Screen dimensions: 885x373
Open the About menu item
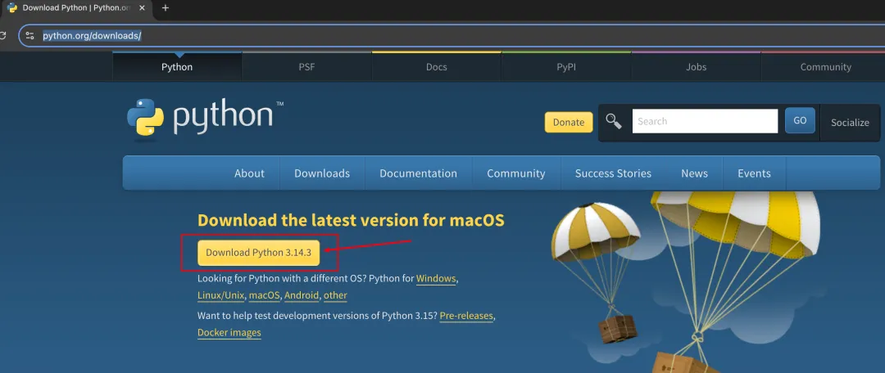249,173
